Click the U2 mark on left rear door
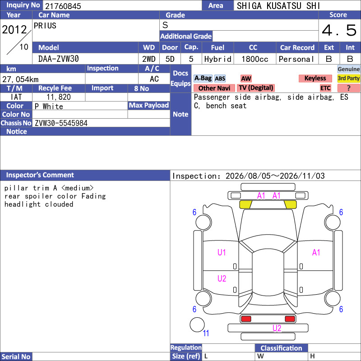The height and width of the screenshot is (361, 361). click(222, 278)
